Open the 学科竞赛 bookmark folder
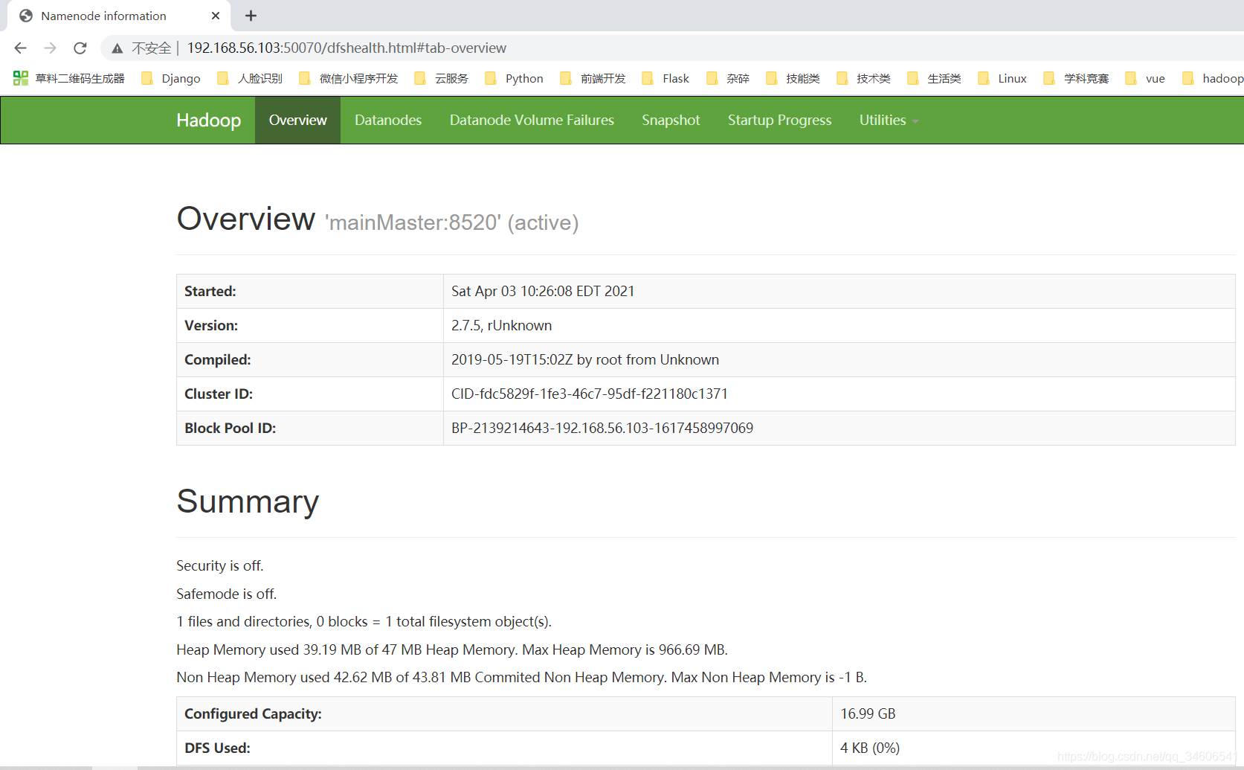 pyautogui.click(x=1076, y=78)
